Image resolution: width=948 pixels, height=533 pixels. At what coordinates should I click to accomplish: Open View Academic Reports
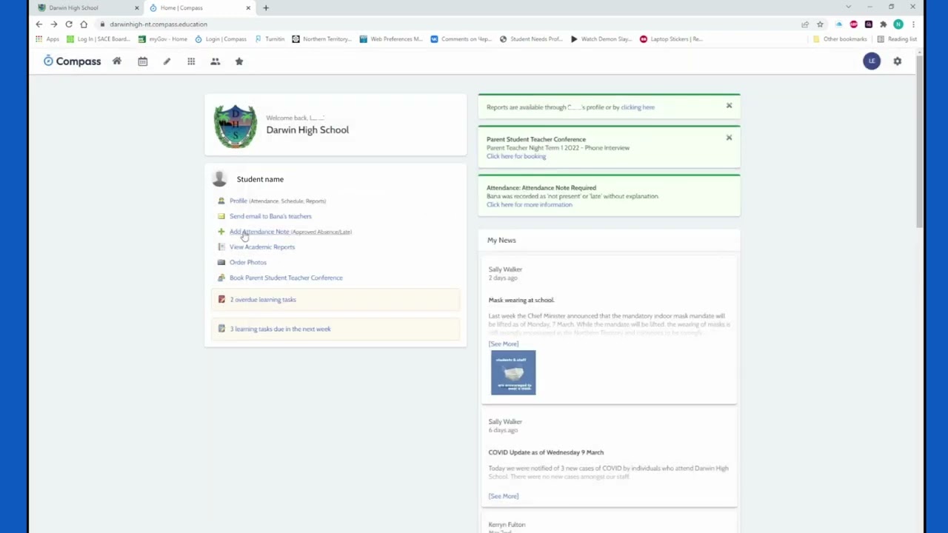point(262,247)
